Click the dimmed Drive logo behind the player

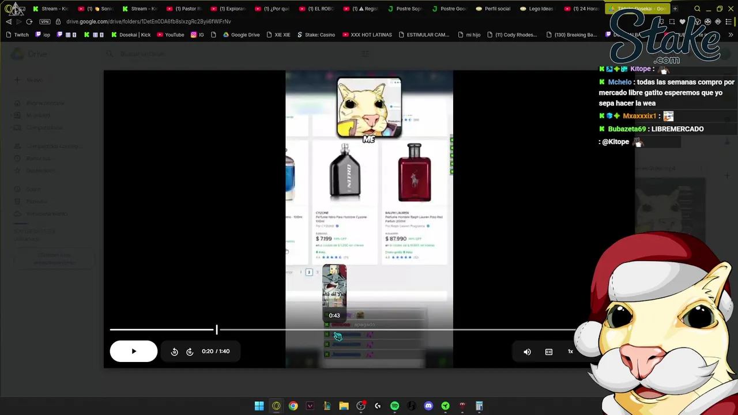(29, 54)
